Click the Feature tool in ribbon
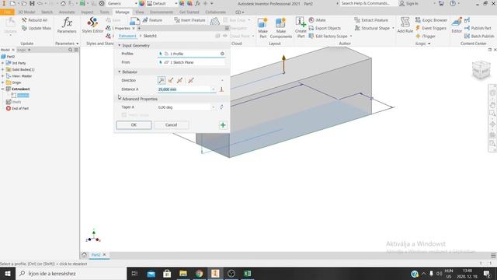This screenshot has height=280, width=497. tap(152, 20)
